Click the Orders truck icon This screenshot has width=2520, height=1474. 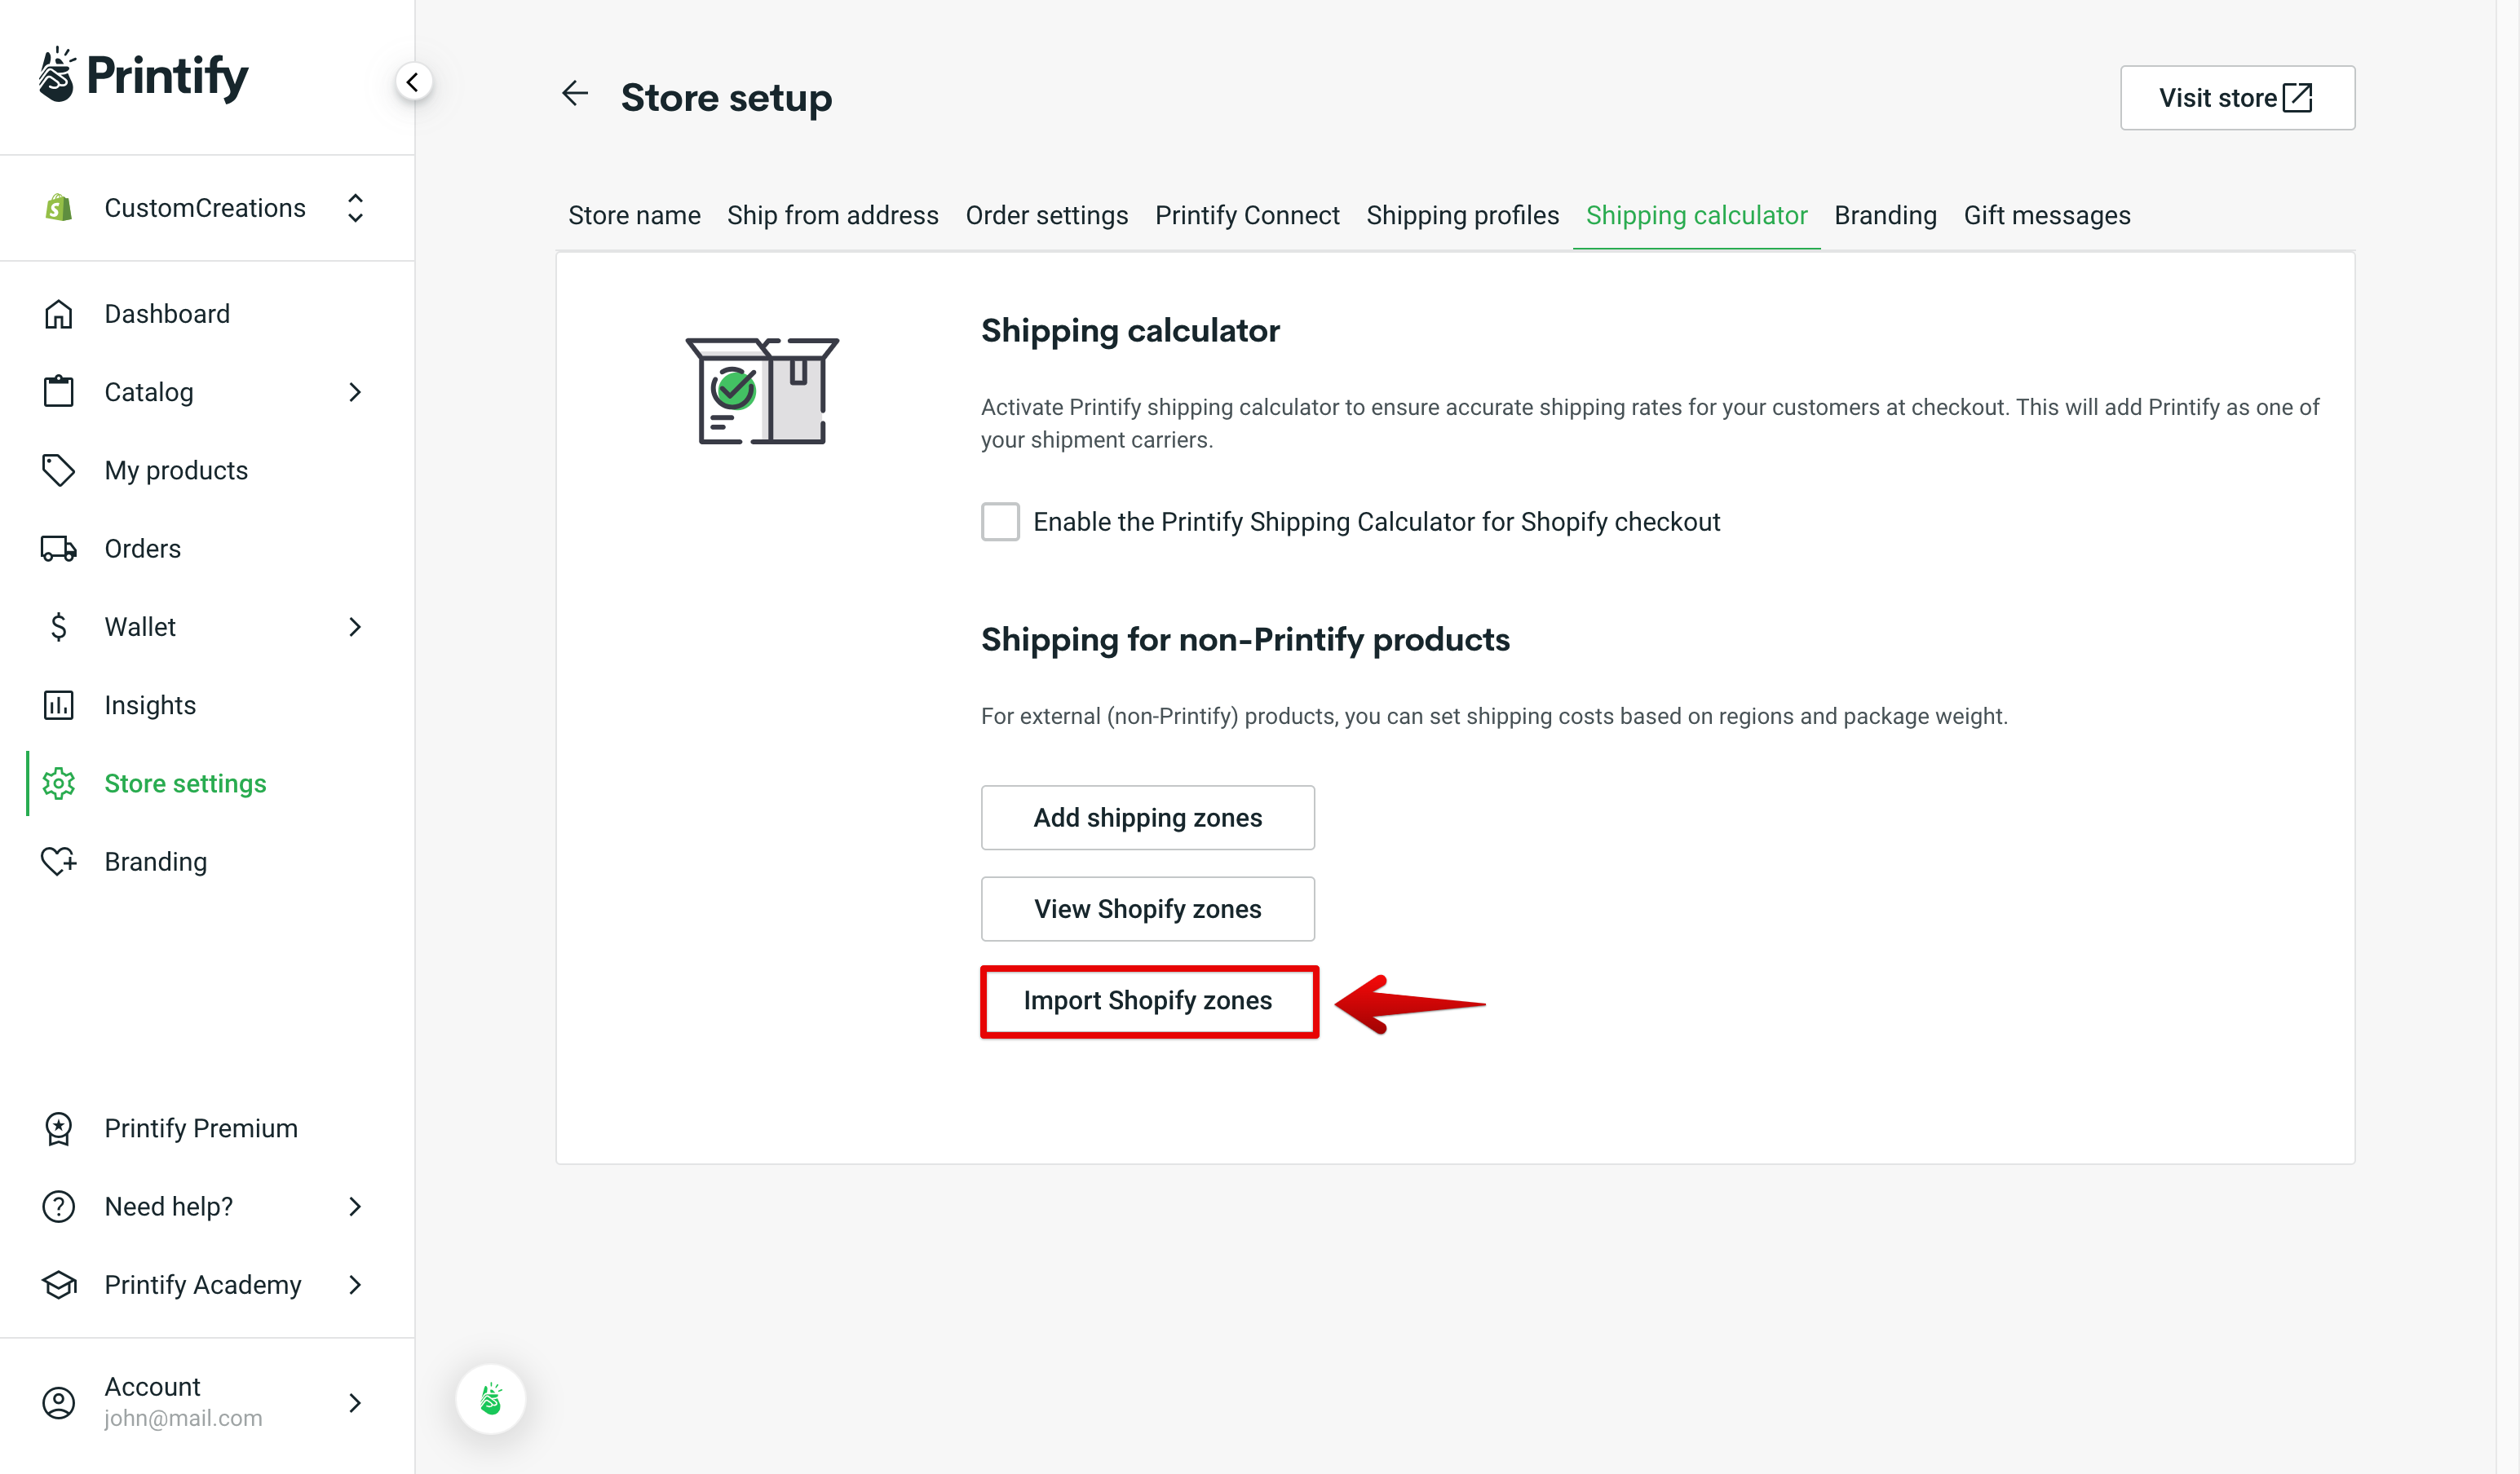click(59, 548)
